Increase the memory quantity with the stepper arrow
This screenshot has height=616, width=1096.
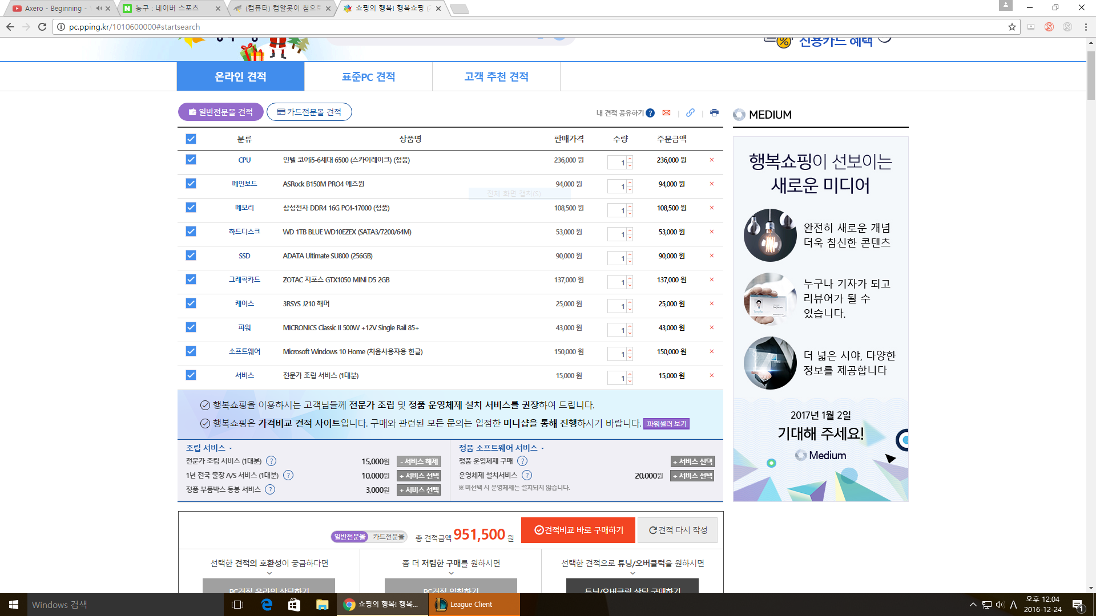click(630, 206)
